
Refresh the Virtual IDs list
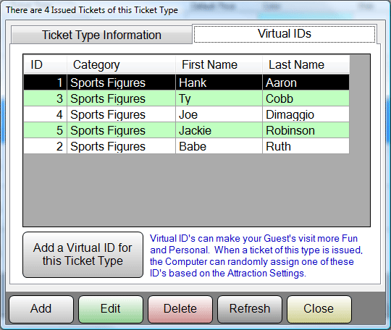pyautogui.click(x=250, y=309)
